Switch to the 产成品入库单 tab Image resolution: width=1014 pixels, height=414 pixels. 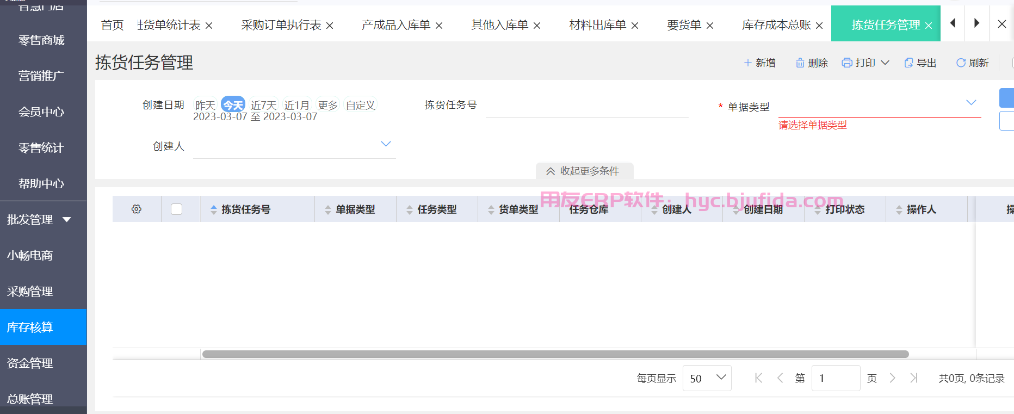(396, 25)
